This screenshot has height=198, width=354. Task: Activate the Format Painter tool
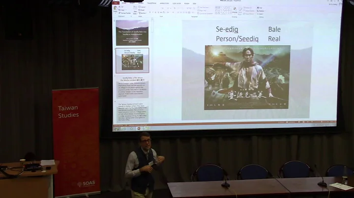tap(125, 13)
